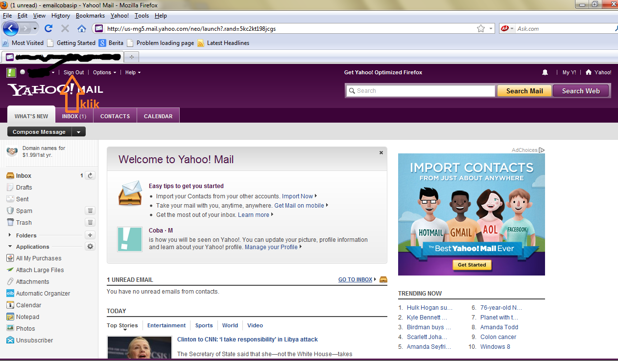The height and width of the screenshot is (361, 618).
Task: Go to Yahoo! home via house icon
Action: 589,72
